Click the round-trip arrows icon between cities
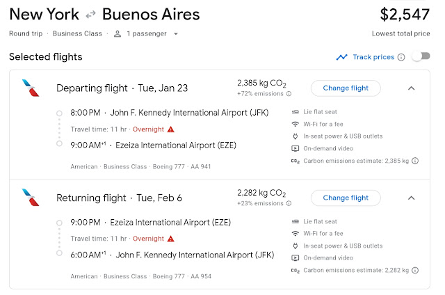Viewport: 445px width, 295px height. pos(90,15)
